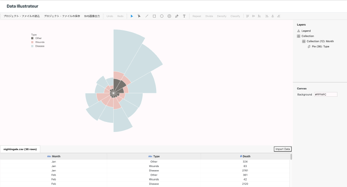
Task: Click the Divide command
Action: 209,16
